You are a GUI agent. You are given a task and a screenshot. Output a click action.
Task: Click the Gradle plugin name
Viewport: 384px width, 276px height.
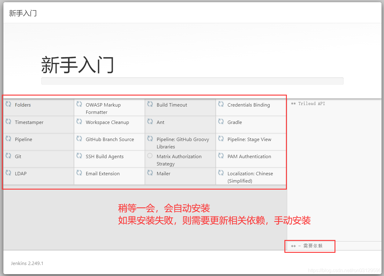(x=235, y=122)
